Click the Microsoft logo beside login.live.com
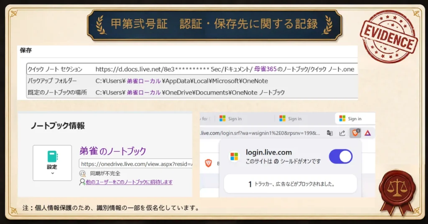Viewport: 428px width, 224px height. click(234, 156)
